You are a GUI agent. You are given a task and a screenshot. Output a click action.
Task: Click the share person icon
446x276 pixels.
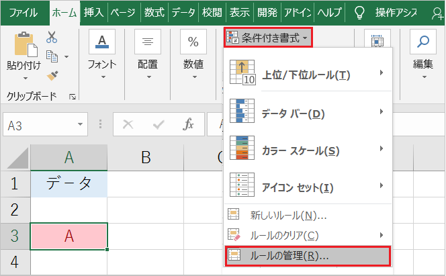[437, 13]
